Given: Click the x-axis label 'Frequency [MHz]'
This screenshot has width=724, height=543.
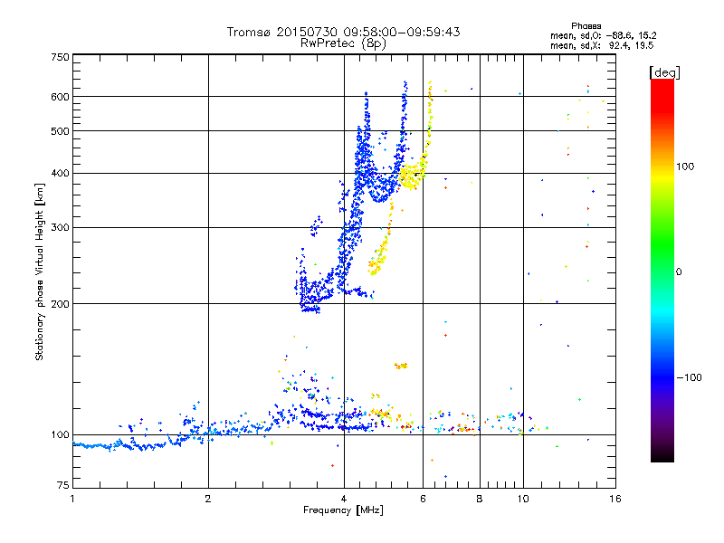Looking at the screenshot, I should (x=343, y=510).
